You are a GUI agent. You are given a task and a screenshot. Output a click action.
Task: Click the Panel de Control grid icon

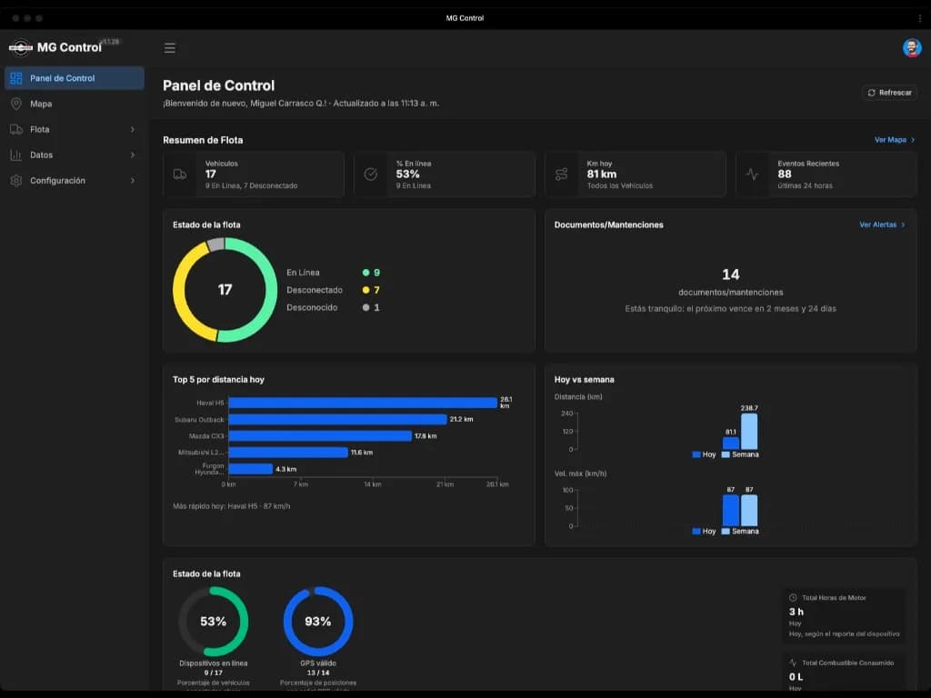coord(16,78)
